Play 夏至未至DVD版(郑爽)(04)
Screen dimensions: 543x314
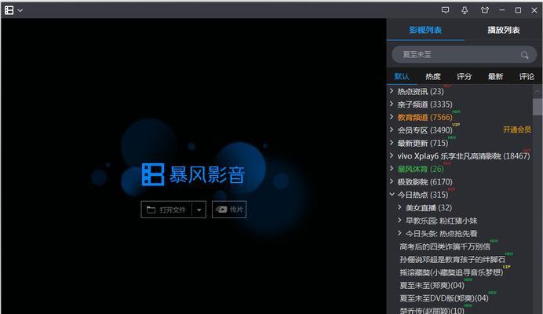coord(444,298)
